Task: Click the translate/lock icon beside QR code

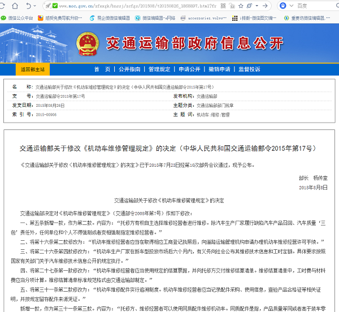Action: pyautogui.click(x=232, y=6)
